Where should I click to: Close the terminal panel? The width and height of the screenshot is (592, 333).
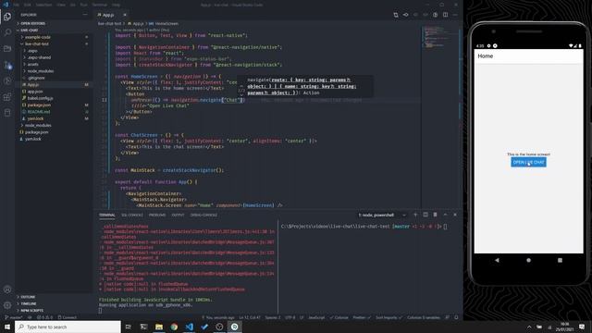(455, 215)
